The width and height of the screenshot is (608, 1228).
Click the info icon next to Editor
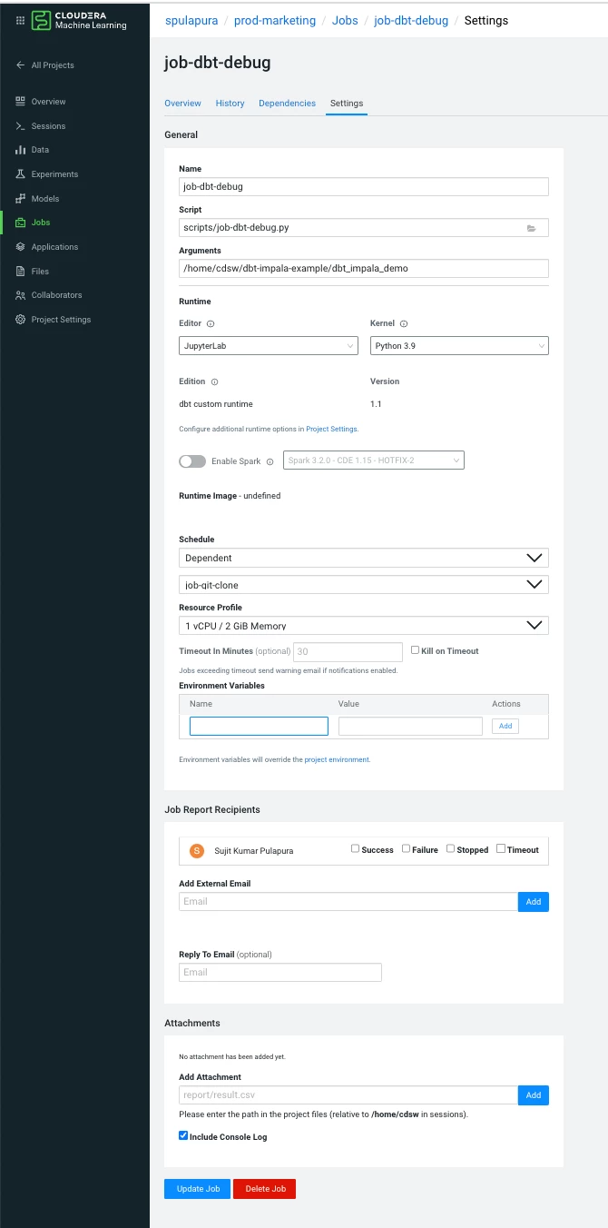pyautogui.click(x=211, y=323)
